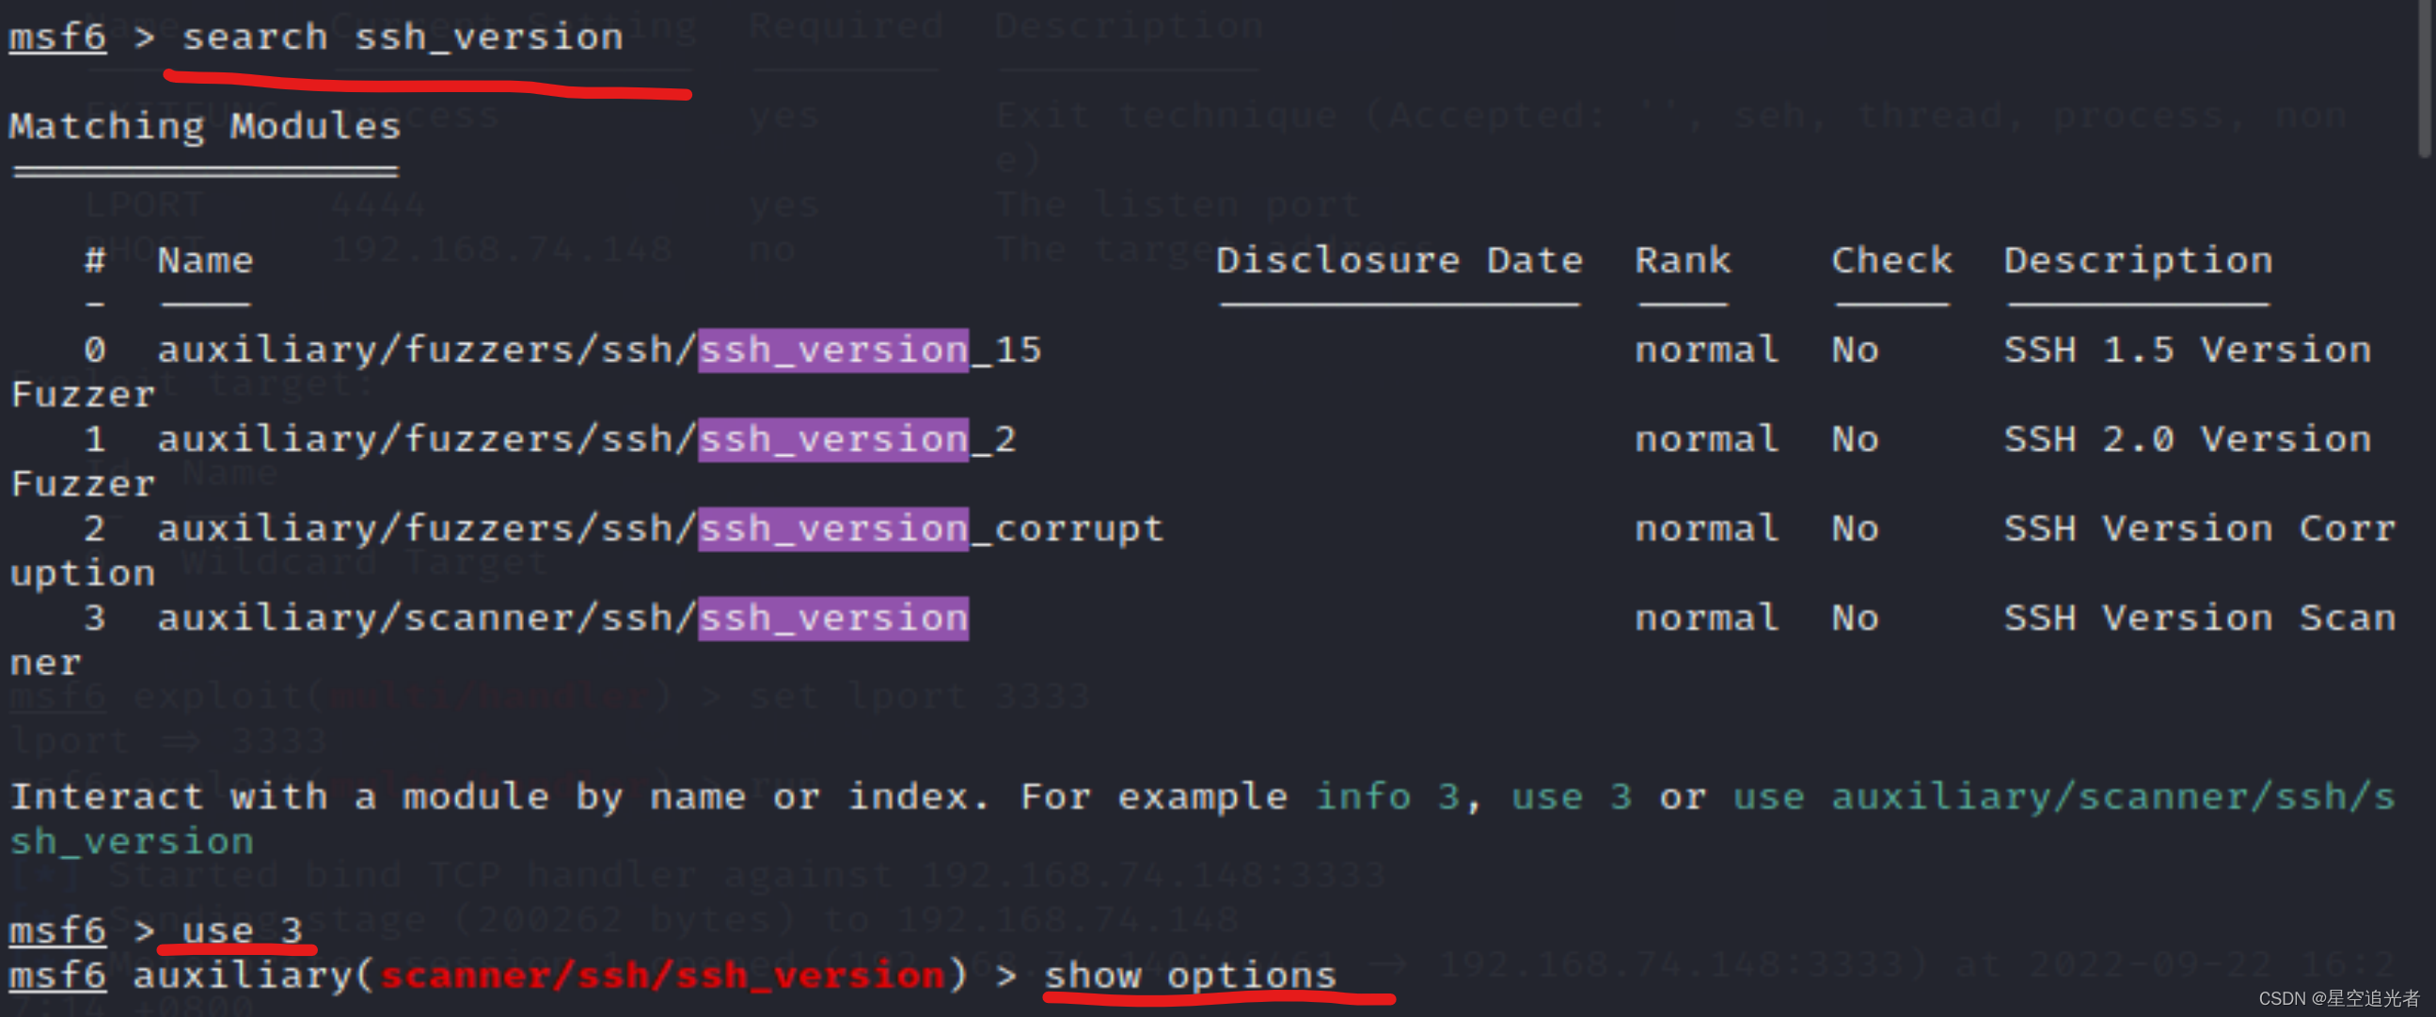Image resolution: width=2436 pixels, height=1017 pixels.
Task: Click green 'use auxiliary/scanner/ssh/s' example path
Action: (x=2064, y=797)
